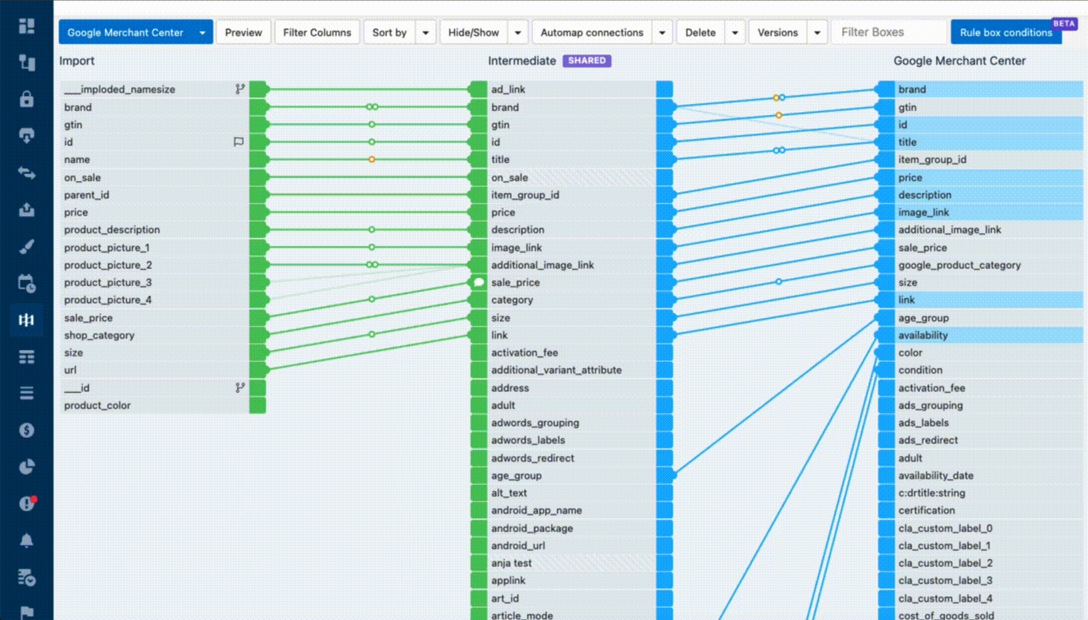The height and width of the screenshot is (620, 1088).
Task: Click the SHARED badge next to Intermediate
Action: 587,61
